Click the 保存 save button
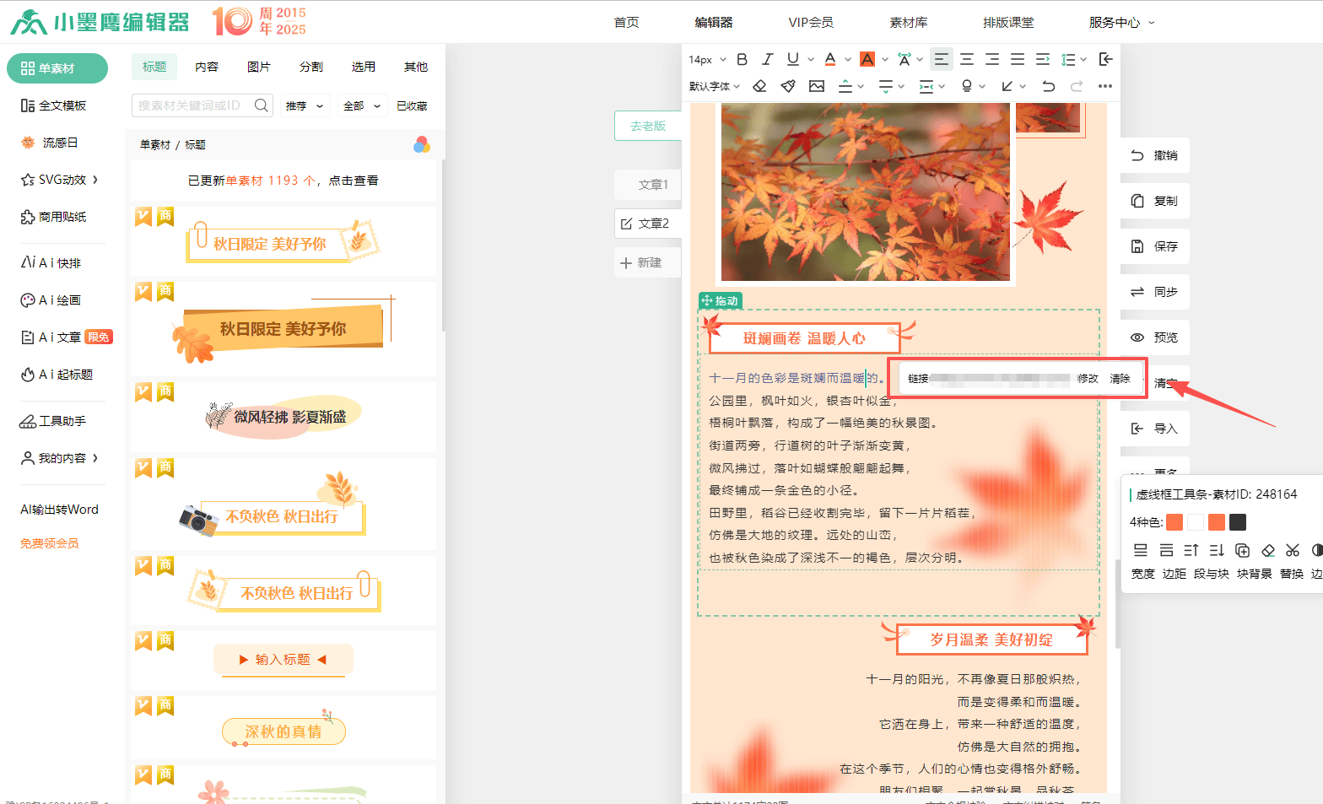Image resolution: width=1323 pixels, height=804 pixels. 1155,246
